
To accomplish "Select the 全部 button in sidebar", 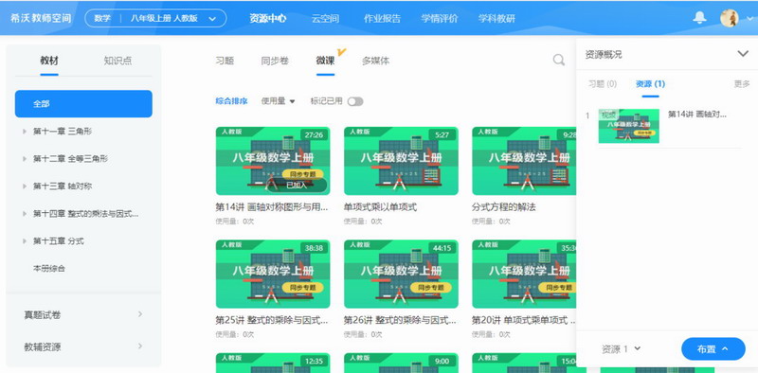I will pos(83,104).
